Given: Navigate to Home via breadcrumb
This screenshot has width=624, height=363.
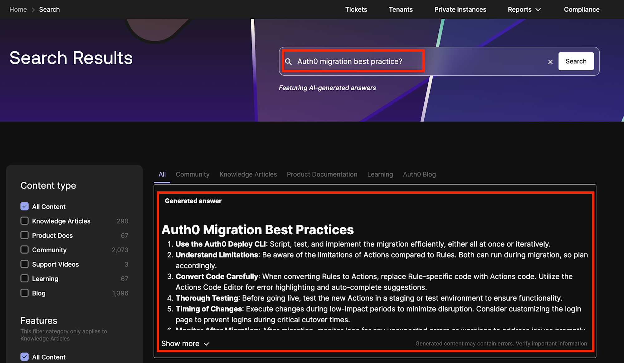Looking at the screenshot, I should tap(18, 10).
